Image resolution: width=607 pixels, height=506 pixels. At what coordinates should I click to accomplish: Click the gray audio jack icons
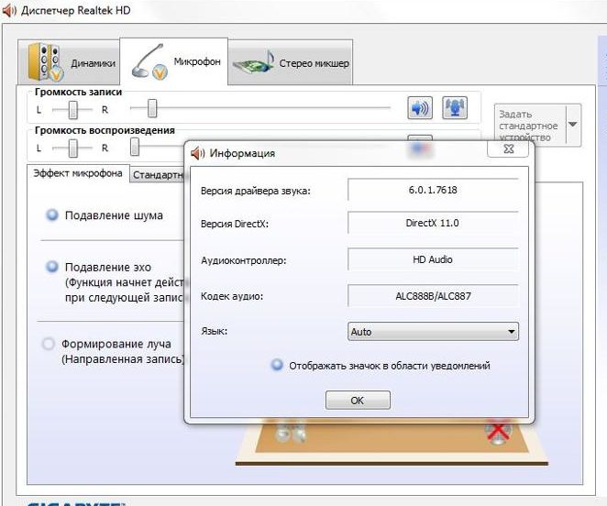coord(291,432)
